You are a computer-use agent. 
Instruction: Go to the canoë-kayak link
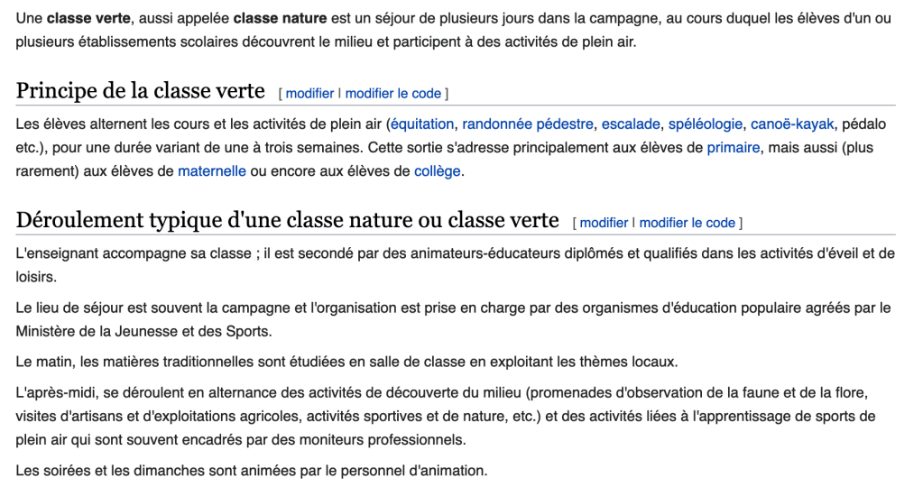click(x=792, y=124)
